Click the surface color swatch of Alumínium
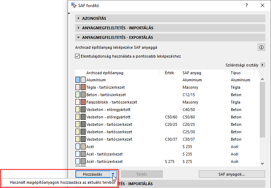Screen dimensions: 271x188 [x=83, y=80]
